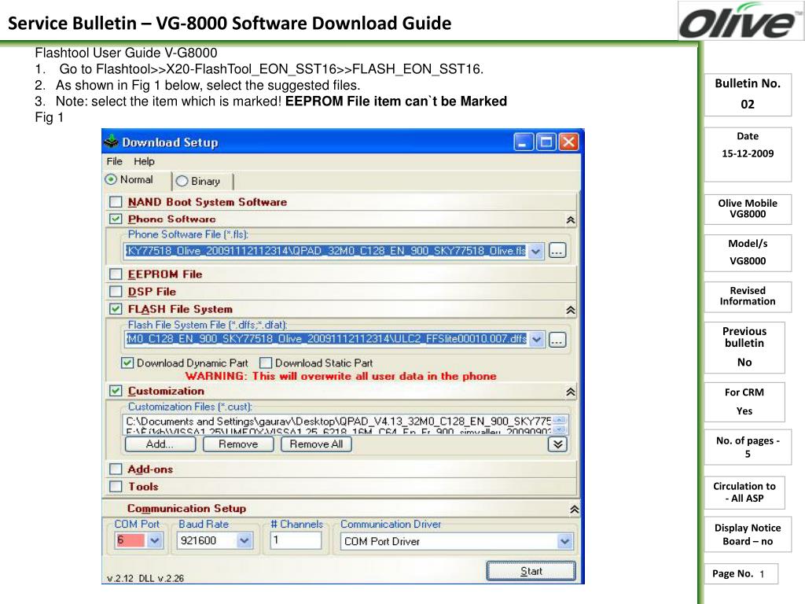Viewport: 805px width, 604px height.
Task: Uncheck the Phone Software checkbox
Action: tap(116, 219)
